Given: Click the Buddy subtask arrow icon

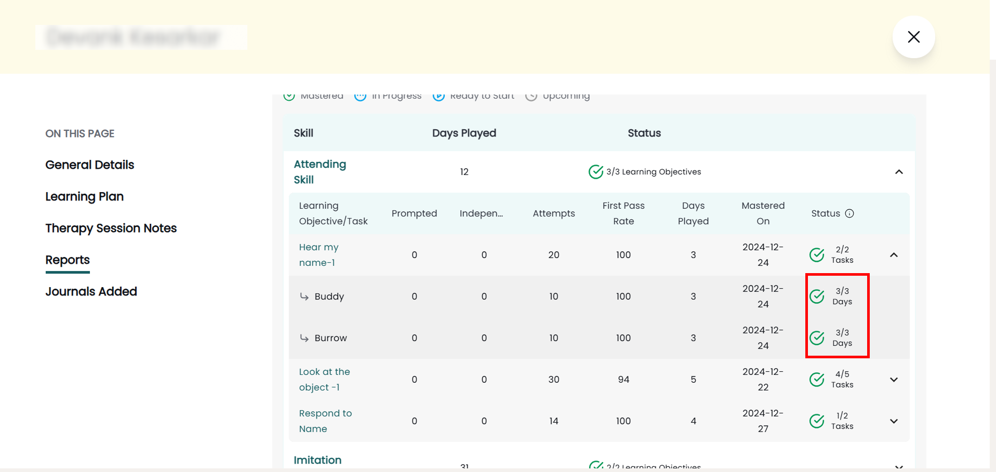Looking at the screenshot, I should [304, 296].
